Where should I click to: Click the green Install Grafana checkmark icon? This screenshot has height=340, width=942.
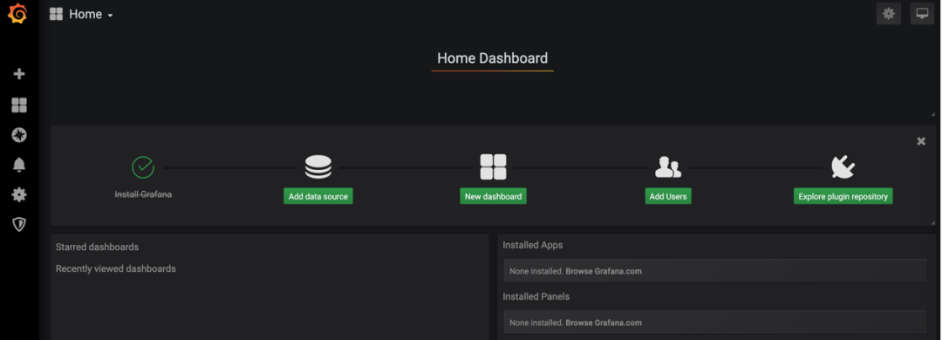click(x=143, y=167)
